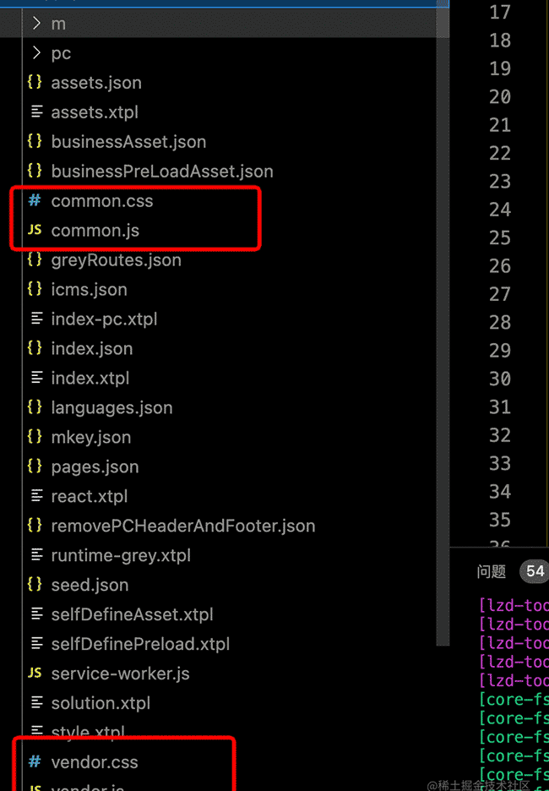Screen dimensions: 549x791
Task: Open index-pc.xtpl file
Action: point(104,319)
